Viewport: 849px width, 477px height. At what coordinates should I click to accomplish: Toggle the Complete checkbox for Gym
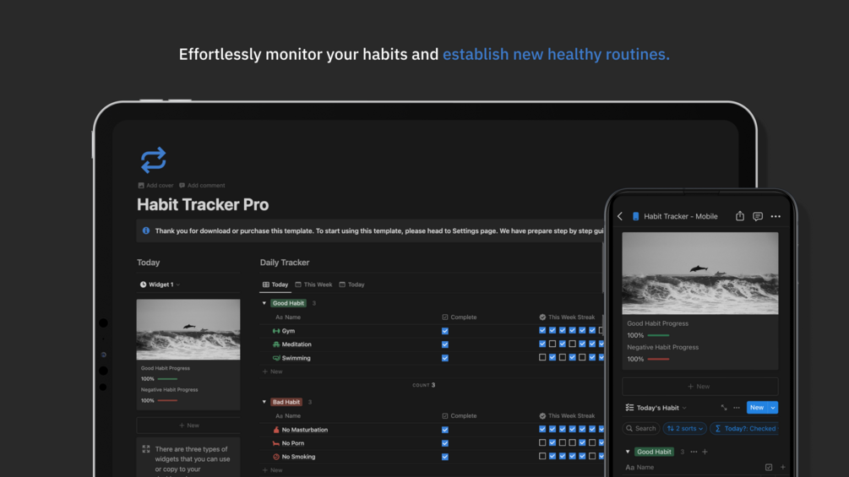click(445, 331)
